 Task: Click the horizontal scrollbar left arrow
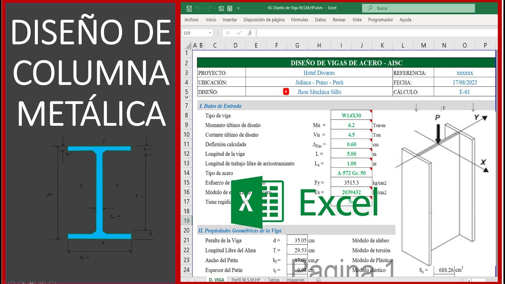pos(469,280)
